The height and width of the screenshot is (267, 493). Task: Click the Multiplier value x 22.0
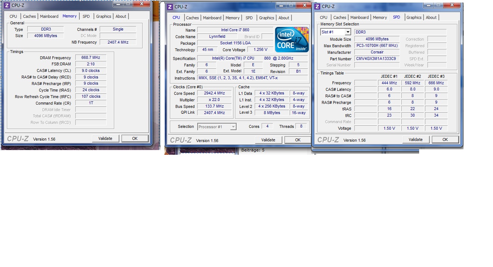click(214, 100)
